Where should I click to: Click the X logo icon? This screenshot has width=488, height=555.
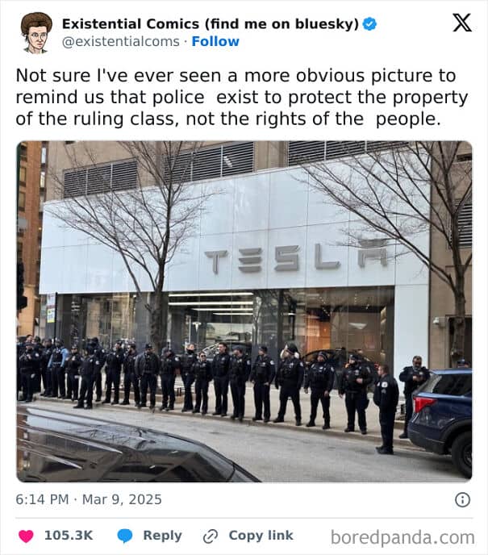462,23
